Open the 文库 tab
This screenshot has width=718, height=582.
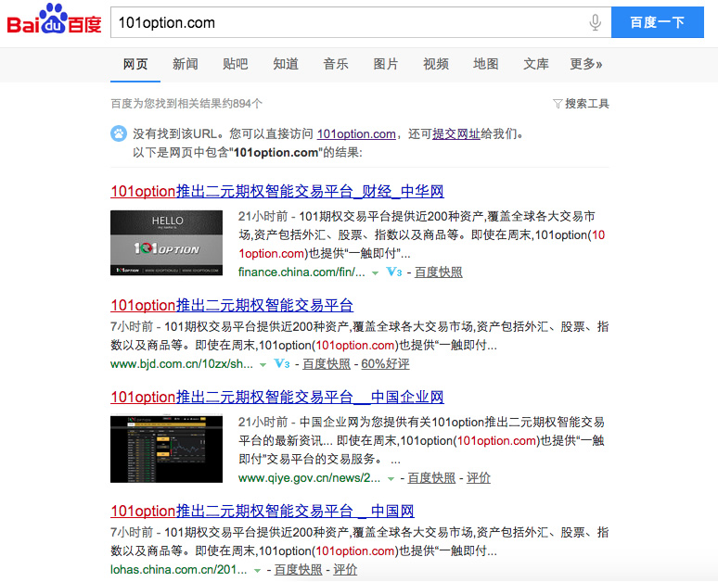[x=536, y=64]
